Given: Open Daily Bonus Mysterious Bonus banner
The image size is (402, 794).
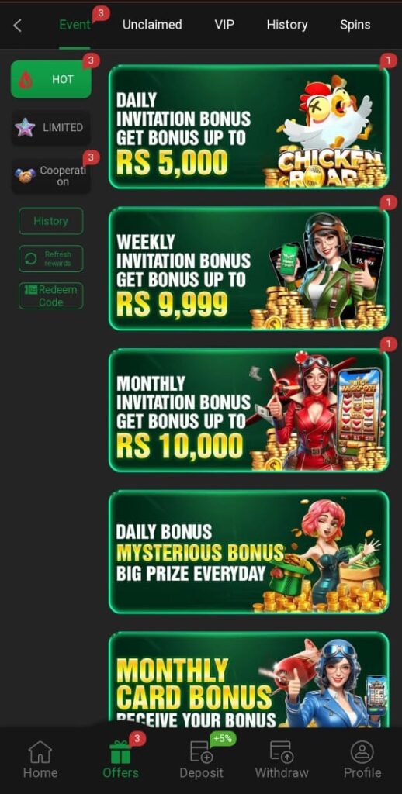Looking at the screenshot, I should [x=249, y=552].
